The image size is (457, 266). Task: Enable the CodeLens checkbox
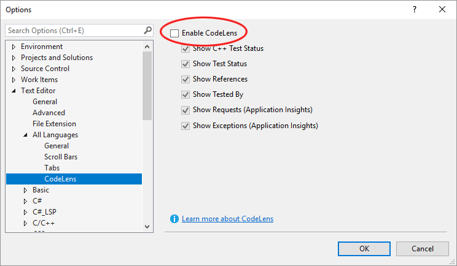click(174, 33)
